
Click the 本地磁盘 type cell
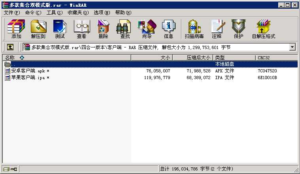point(225,64)
